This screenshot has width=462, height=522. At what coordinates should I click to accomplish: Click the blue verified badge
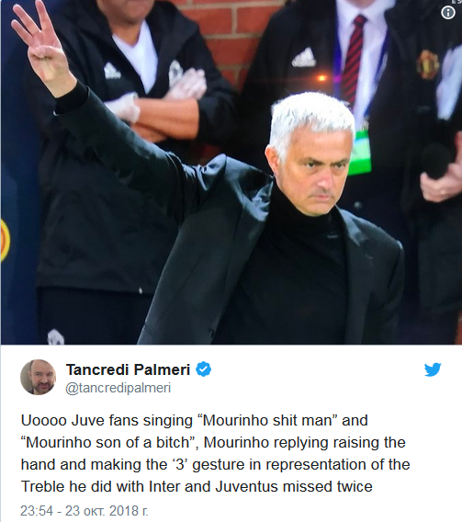tap(203, 369)
